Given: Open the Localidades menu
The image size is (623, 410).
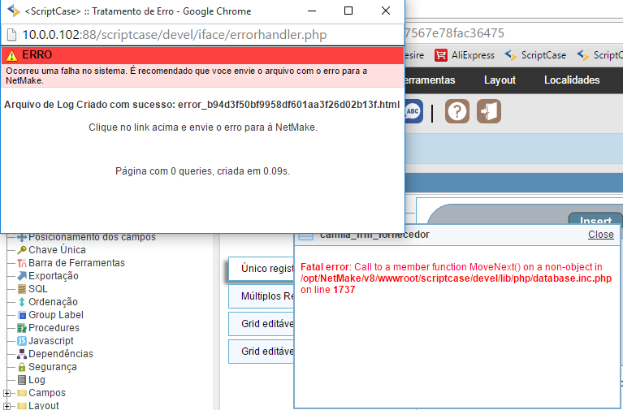Looking at the screenshot, I should click(x=571, y=80).
